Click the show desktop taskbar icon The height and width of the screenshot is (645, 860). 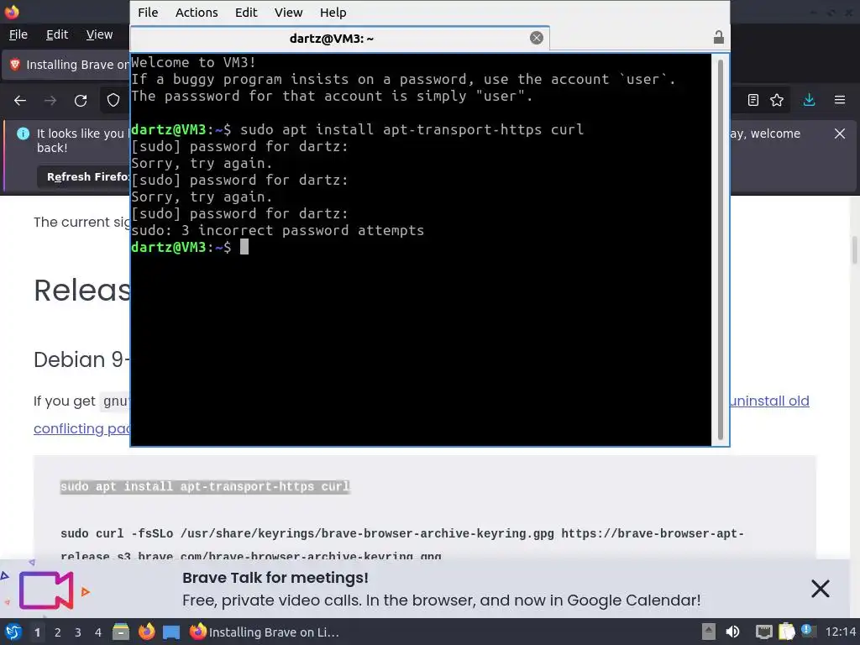point(171,632)
